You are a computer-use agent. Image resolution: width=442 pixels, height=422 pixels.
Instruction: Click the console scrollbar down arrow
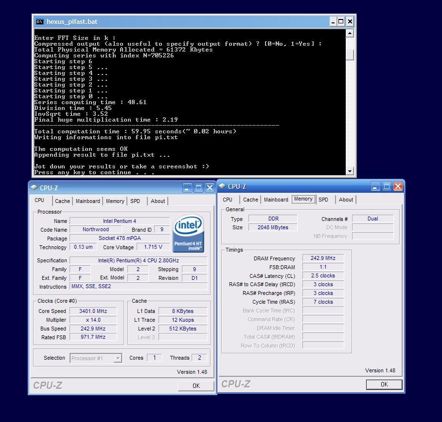tap(350, 171)
